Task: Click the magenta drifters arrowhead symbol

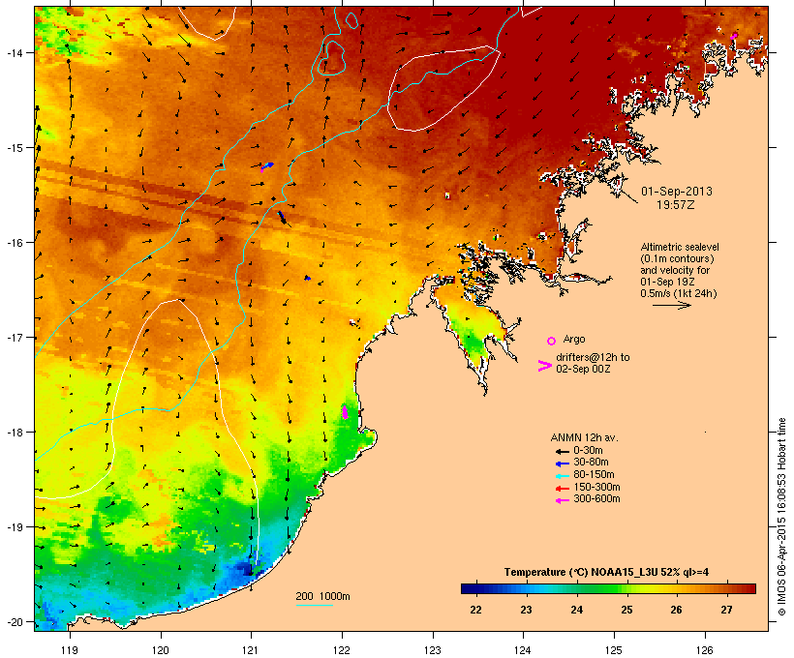Action: point(544,366)
